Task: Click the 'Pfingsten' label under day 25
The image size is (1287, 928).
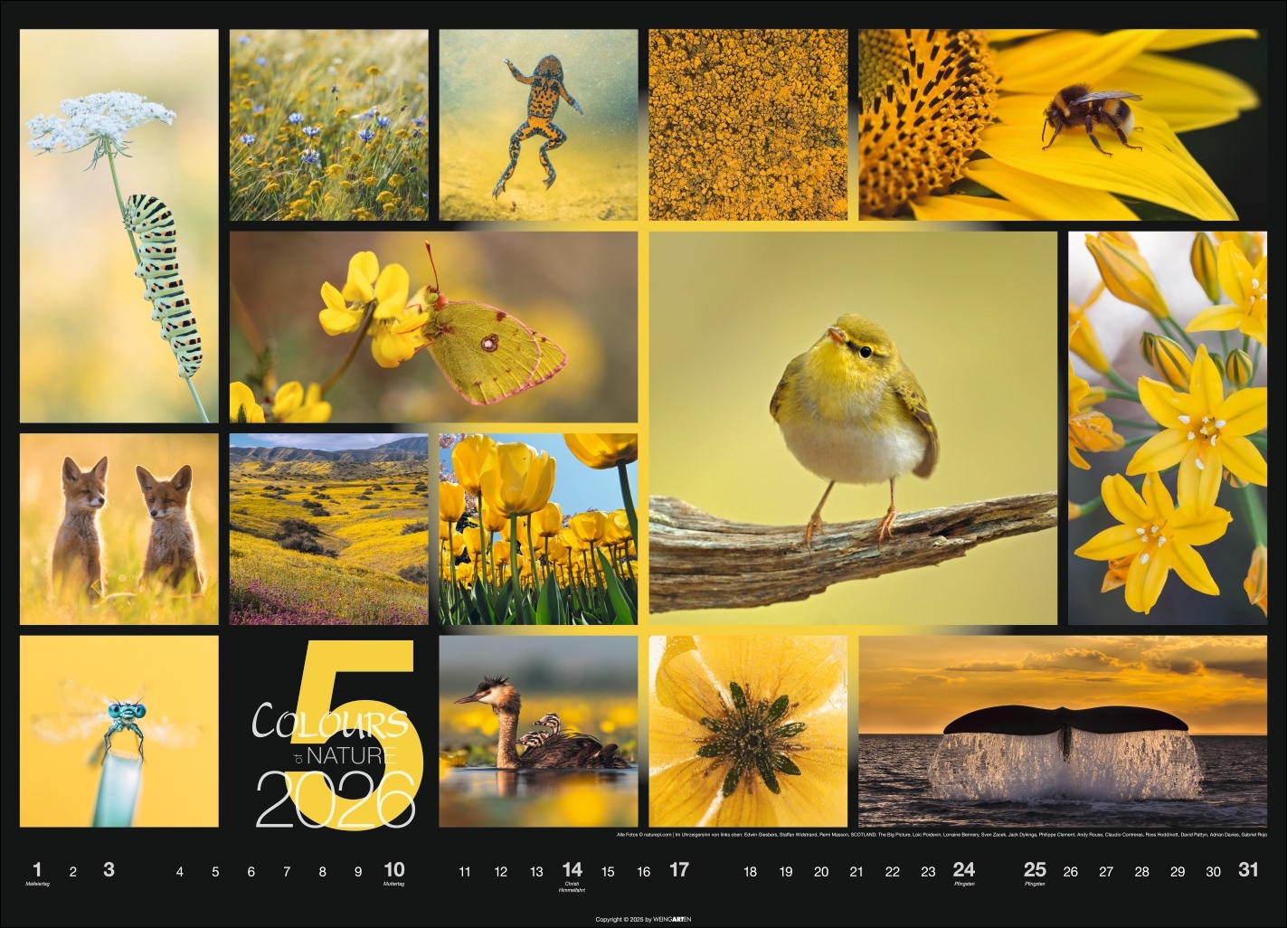Action: point(1035,884)
